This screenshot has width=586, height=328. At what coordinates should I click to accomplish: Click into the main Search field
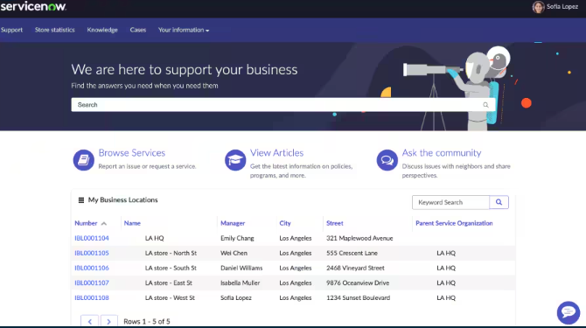(283, 105)
